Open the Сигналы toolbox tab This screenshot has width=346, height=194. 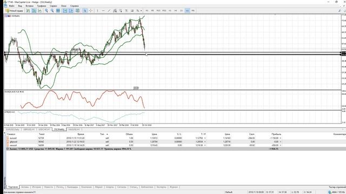tap(122, 187)
